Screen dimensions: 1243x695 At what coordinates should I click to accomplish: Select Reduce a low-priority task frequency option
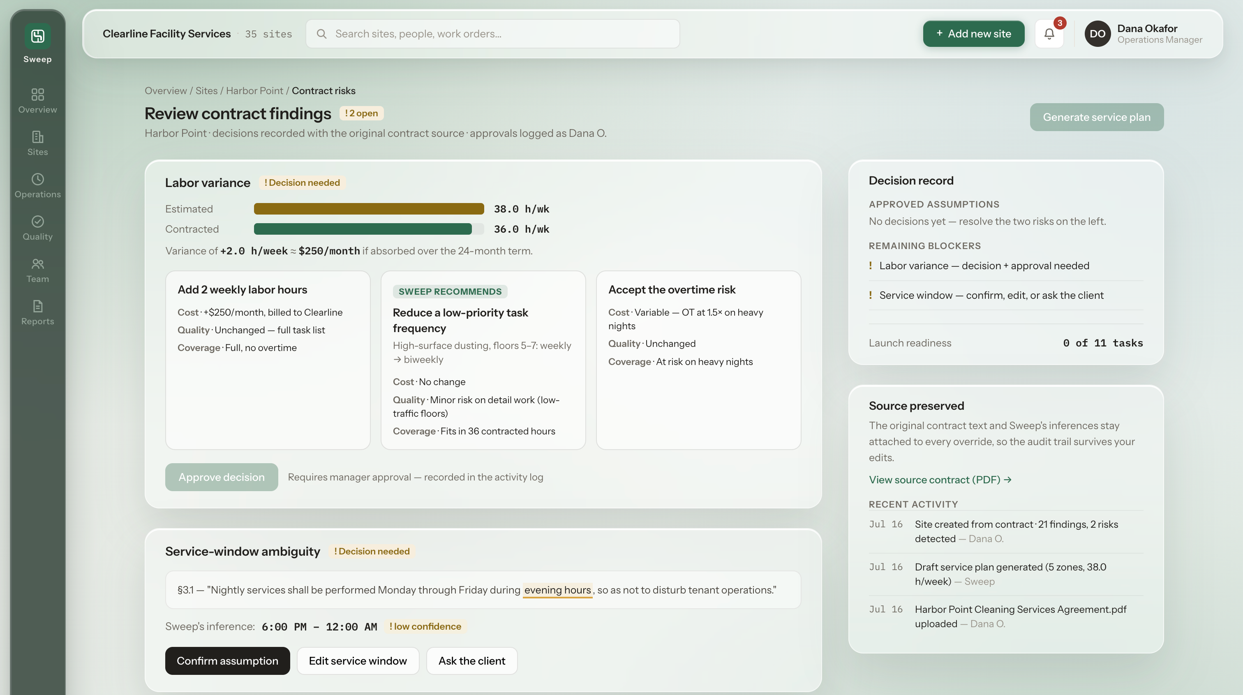[x=483, y=360]
